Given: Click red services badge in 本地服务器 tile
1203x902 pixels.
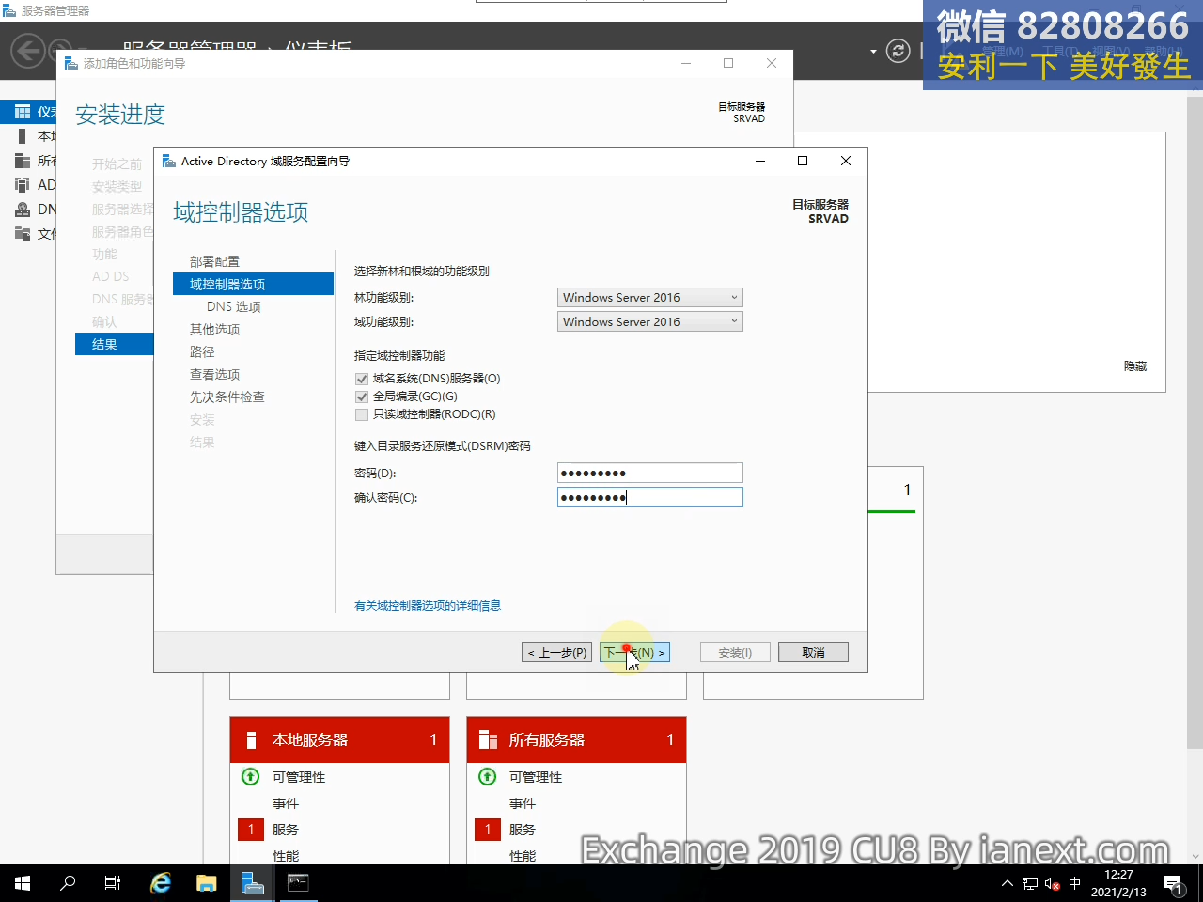Looking at the screenshot, I should click(x=251, y=830).
